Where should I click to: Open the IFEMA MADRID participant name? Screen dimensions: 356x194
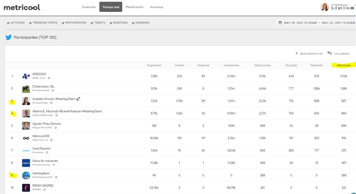(43, 186)
